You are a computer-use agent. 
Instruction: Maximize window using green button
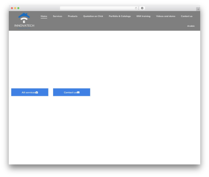[x=18, y=8]
